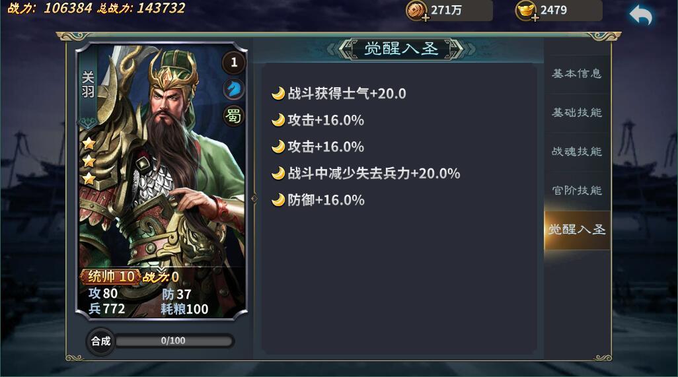Click the 合成 button
Screen dimensions: 678x377
click(x=100, y=341)
